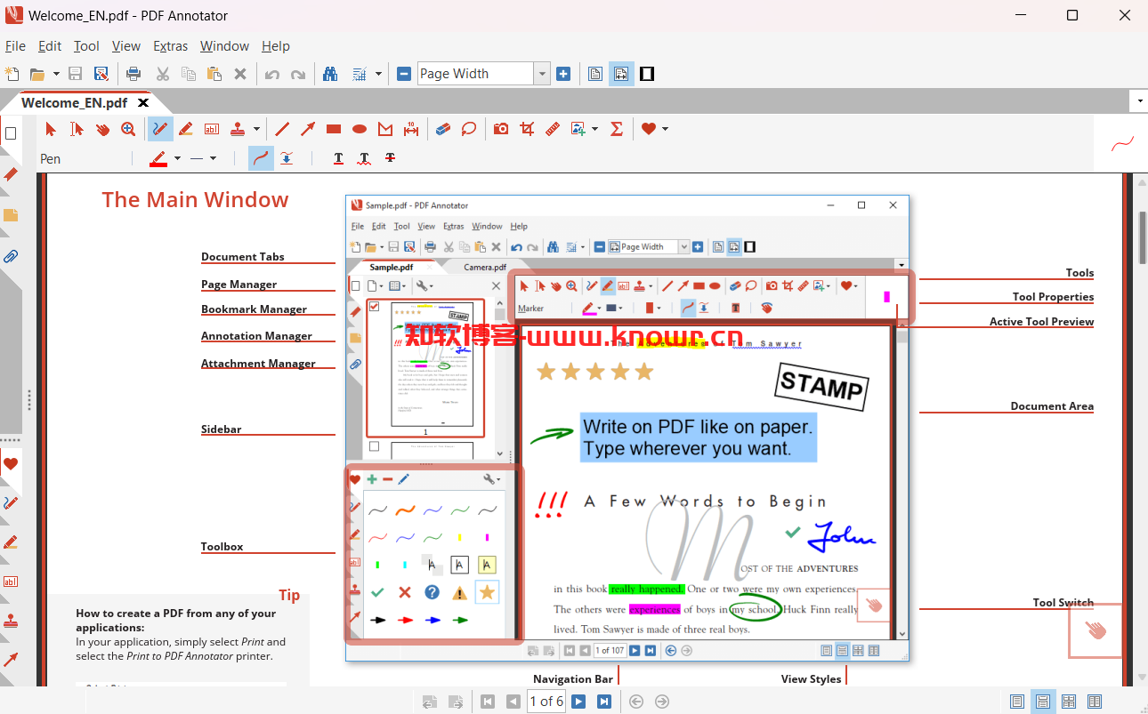Image resolution: width=1148 pixels, height=714 pixels.
Task: Go to the next page
Action: 578,702
